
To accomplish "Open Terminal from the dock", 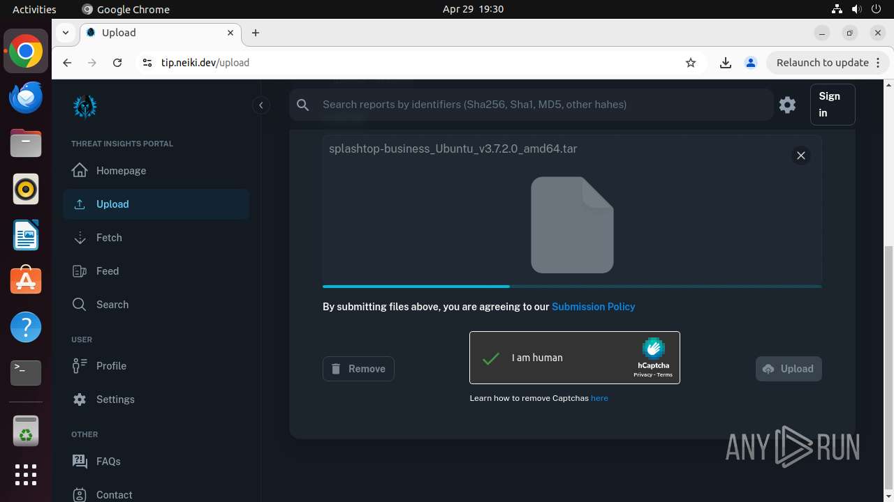I will pos(26,373).
